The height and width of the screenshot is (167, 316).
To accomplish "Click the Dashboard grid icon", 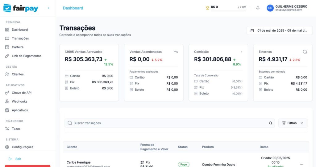I will pyautogui.click(x=7, y=30).
